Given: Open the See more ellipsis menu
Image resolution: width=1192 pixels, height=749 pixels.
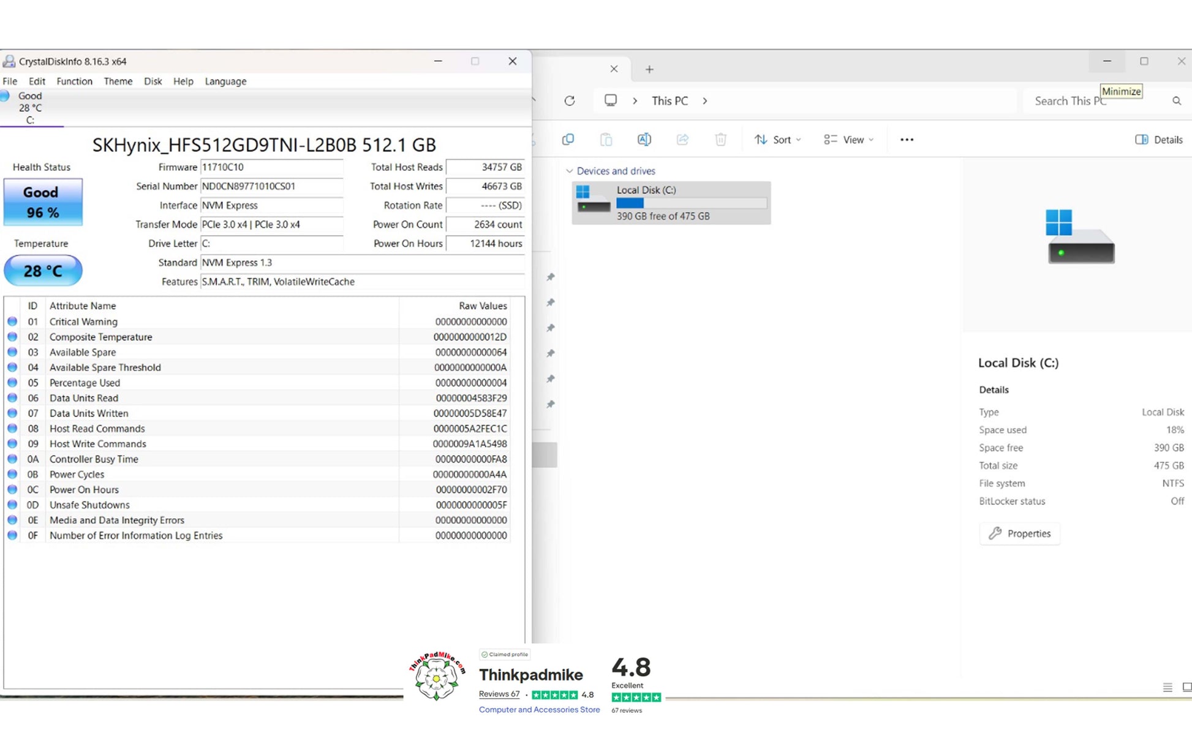Looking at the screenshot, I should (907, 140).
